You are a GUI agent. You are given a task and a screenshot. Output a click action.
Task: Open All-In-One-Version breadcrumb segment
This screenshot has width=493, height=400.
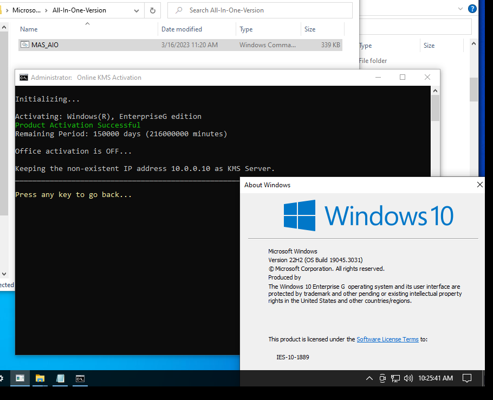pyautogui.click(x=79, y=10)
